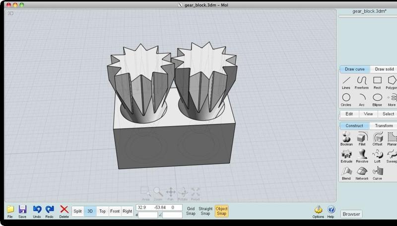Use the Network construct tool
397x226 pixels.
[362, 173]
